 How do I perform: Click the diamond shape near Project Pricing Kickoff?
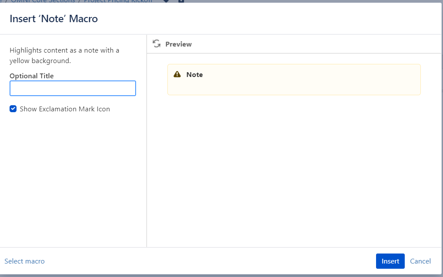(x=167, y=1)
